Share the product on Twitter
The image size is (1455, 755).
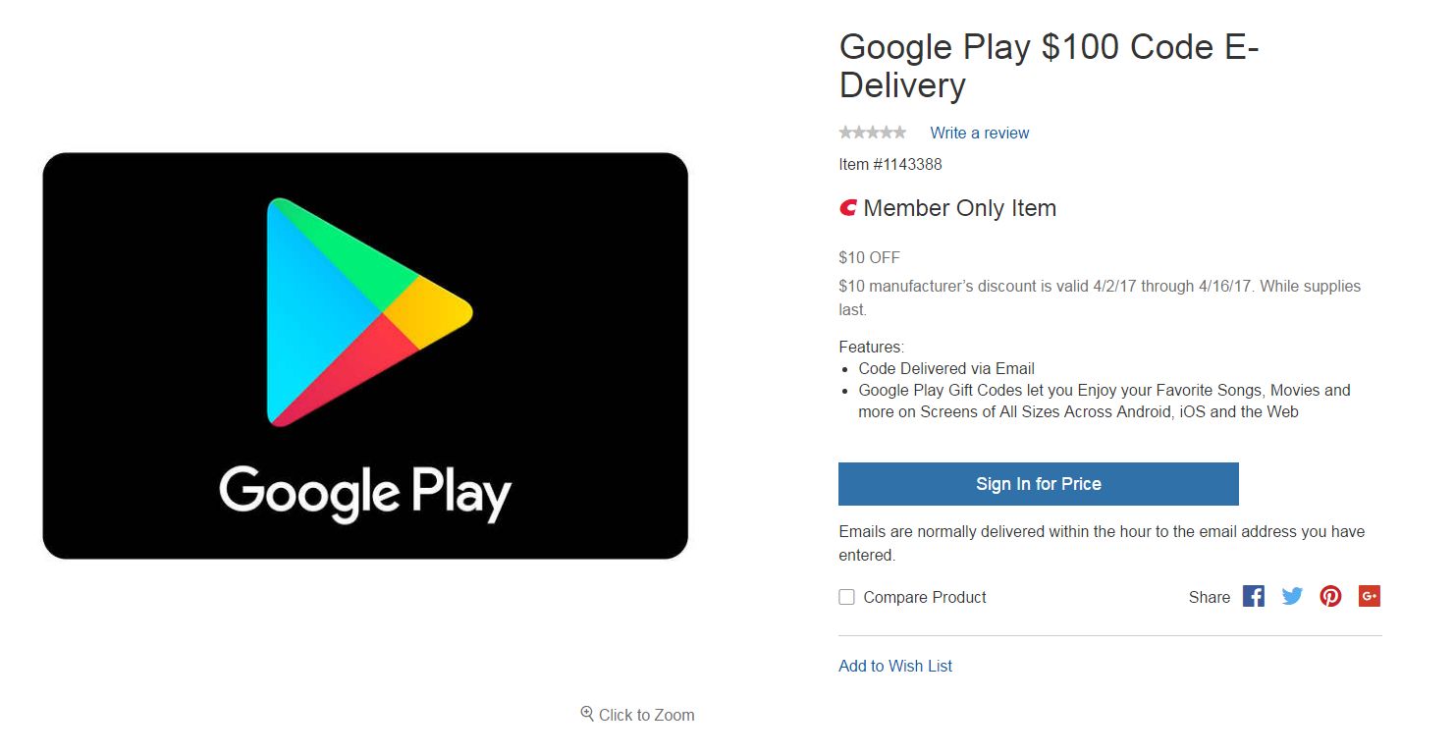(1292, 596)
